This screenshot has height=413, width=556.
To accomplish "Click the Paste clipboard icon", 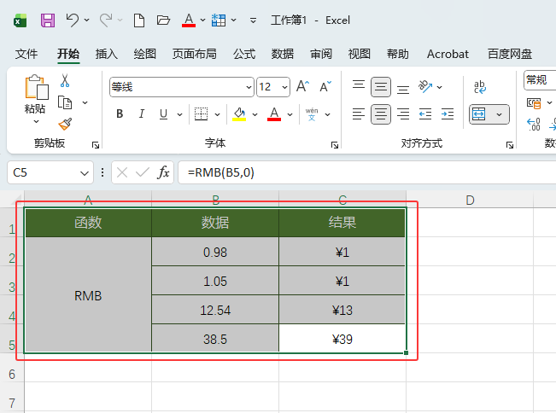I will coord(36,87).
